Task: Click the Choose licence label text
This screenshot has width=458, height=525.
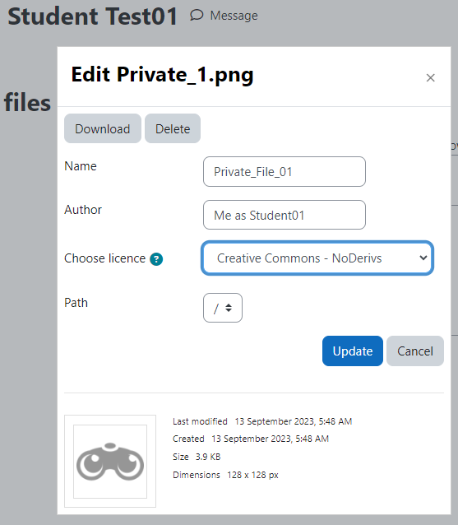Action: 104,258
